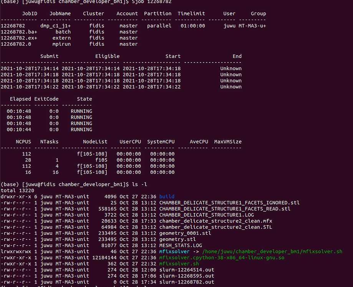
Task: Select the MESH_STATS.LOG file entry
Action: 175,245
